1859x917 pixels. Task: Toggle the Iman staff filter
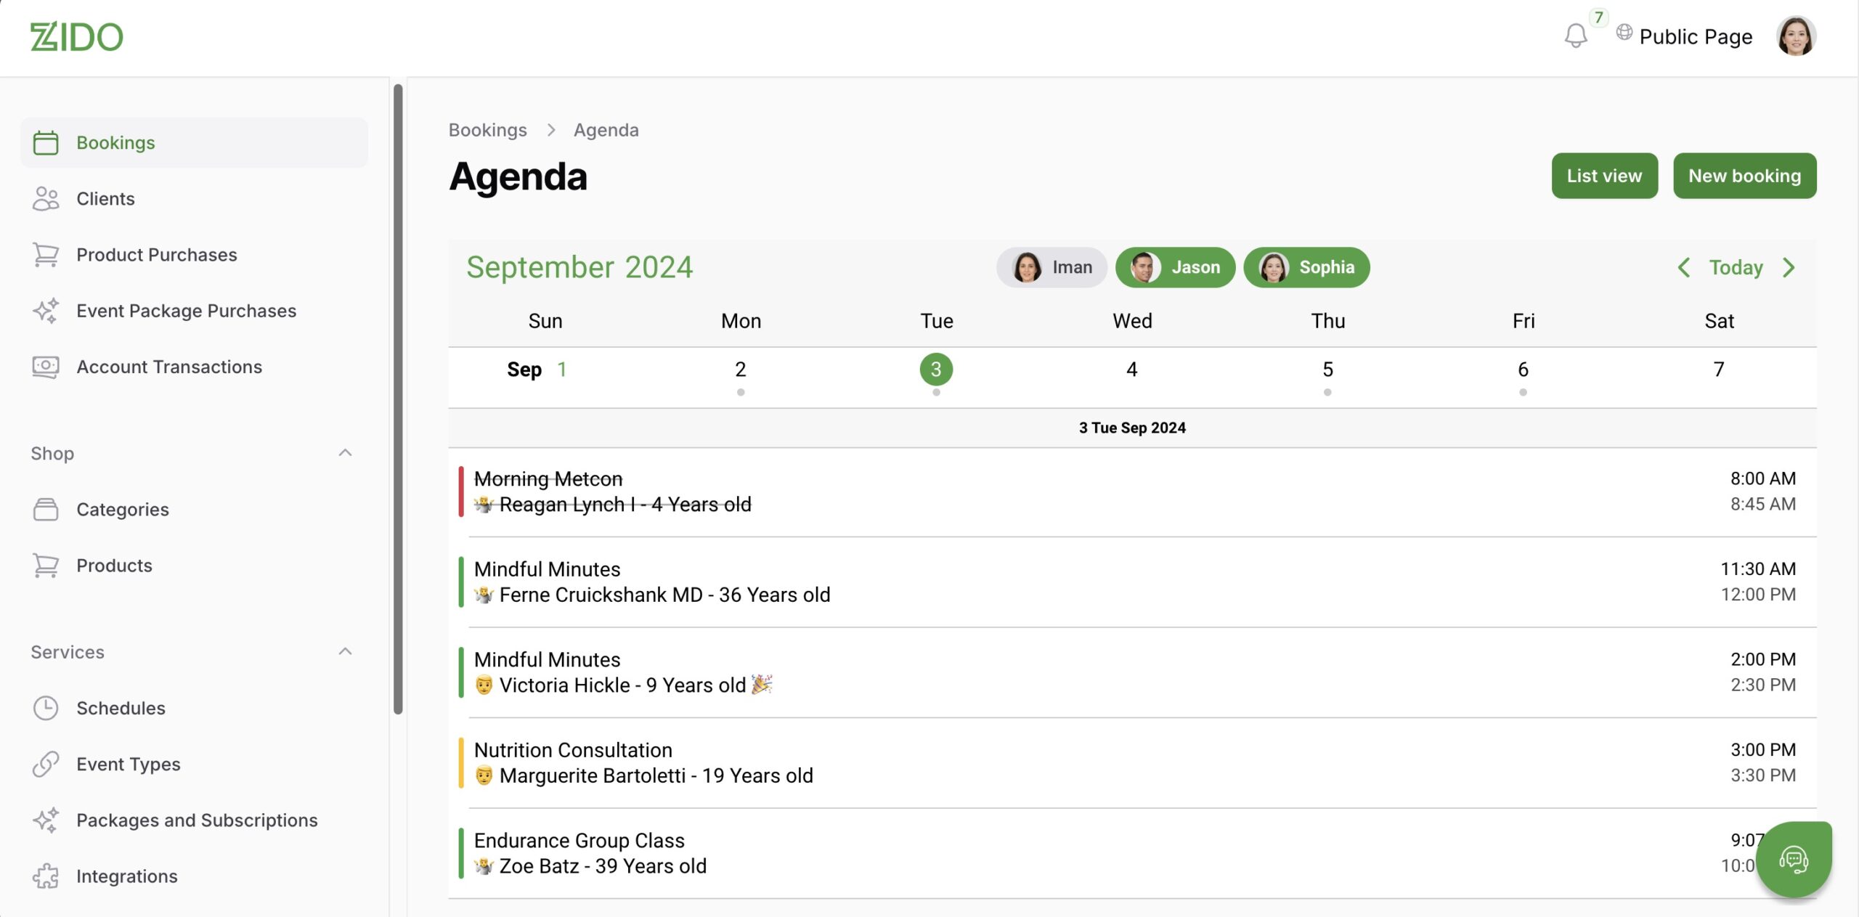coord(1051,267)
